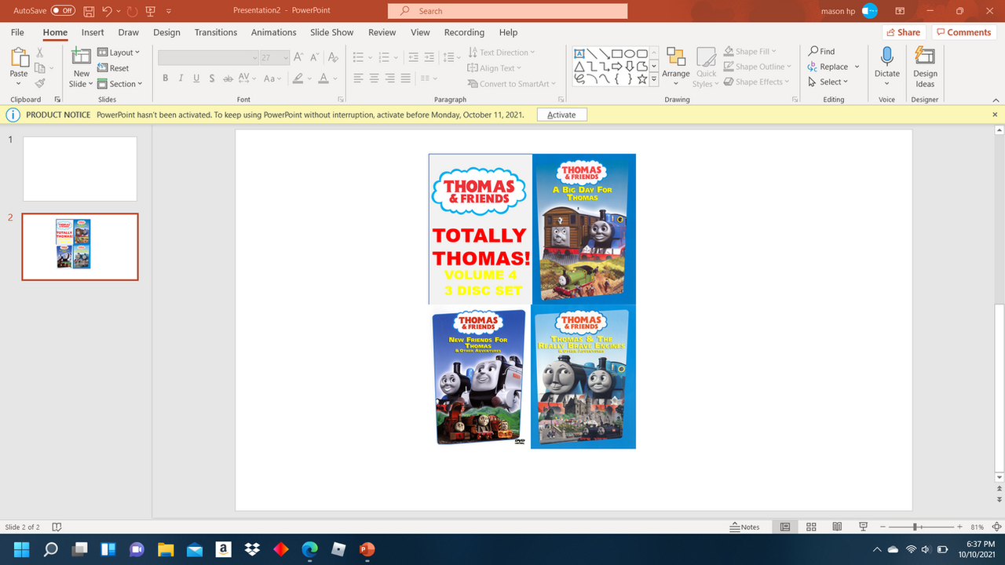Open the Shape Fill dropdown

(x=750, y=52)
